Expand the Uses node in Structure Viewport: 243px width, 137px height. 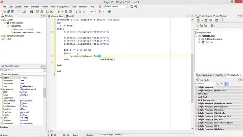pos(2,39)
